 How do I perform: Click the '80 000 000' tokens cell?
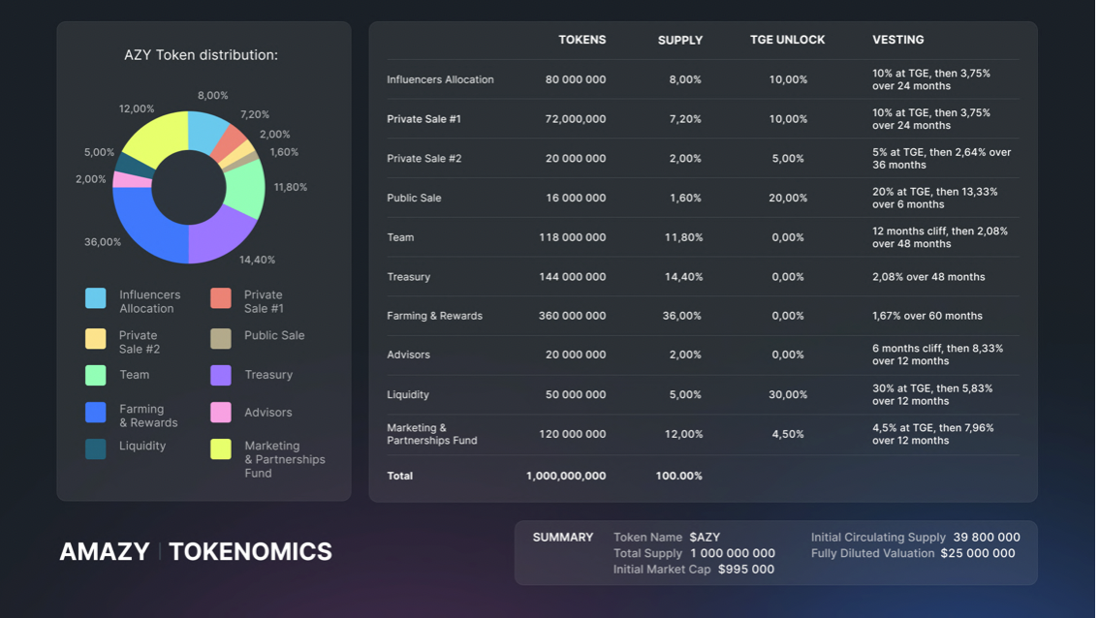coord(576,79)
